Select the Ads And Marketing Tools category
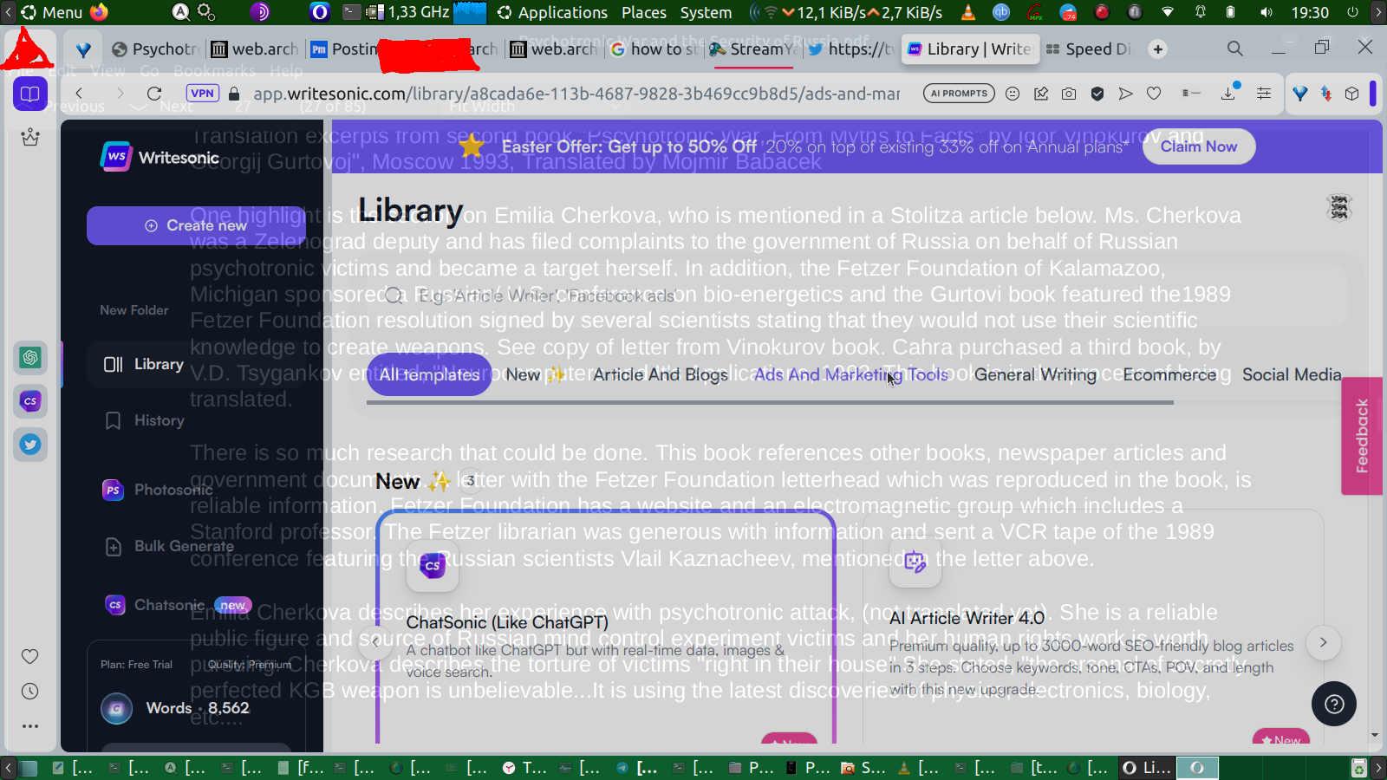Image resolution: width=1387 pixels, height=780 pixels. pyautogui.click(x=850, y=374)
